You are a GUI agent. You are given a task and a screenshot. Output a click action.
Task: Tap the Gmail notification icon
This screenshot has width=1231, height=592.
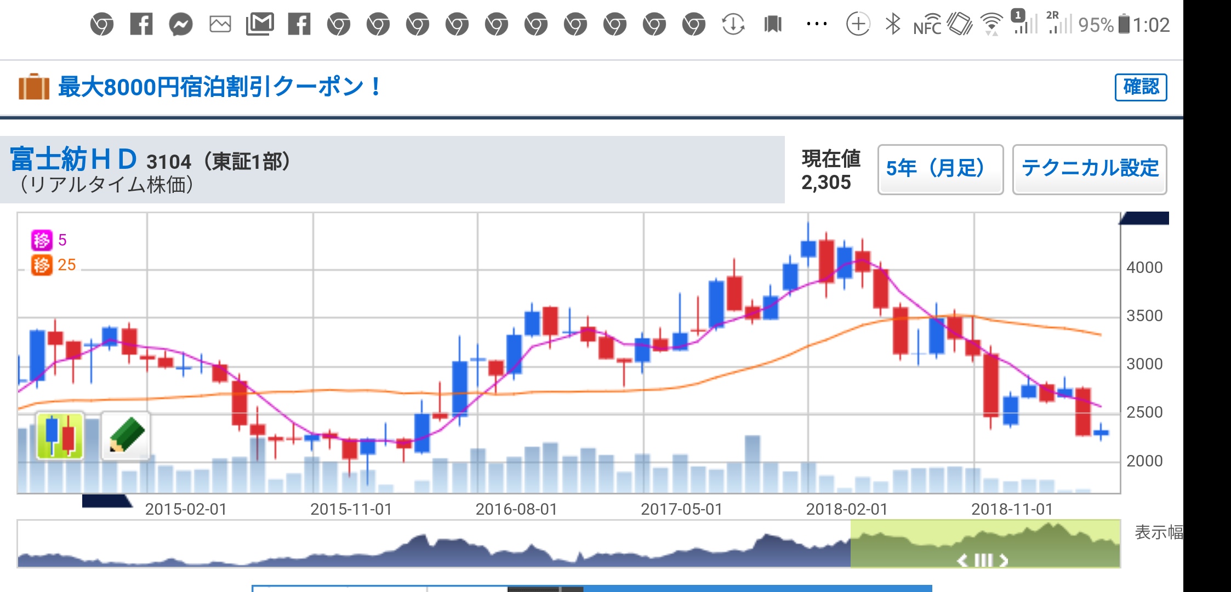260,25
